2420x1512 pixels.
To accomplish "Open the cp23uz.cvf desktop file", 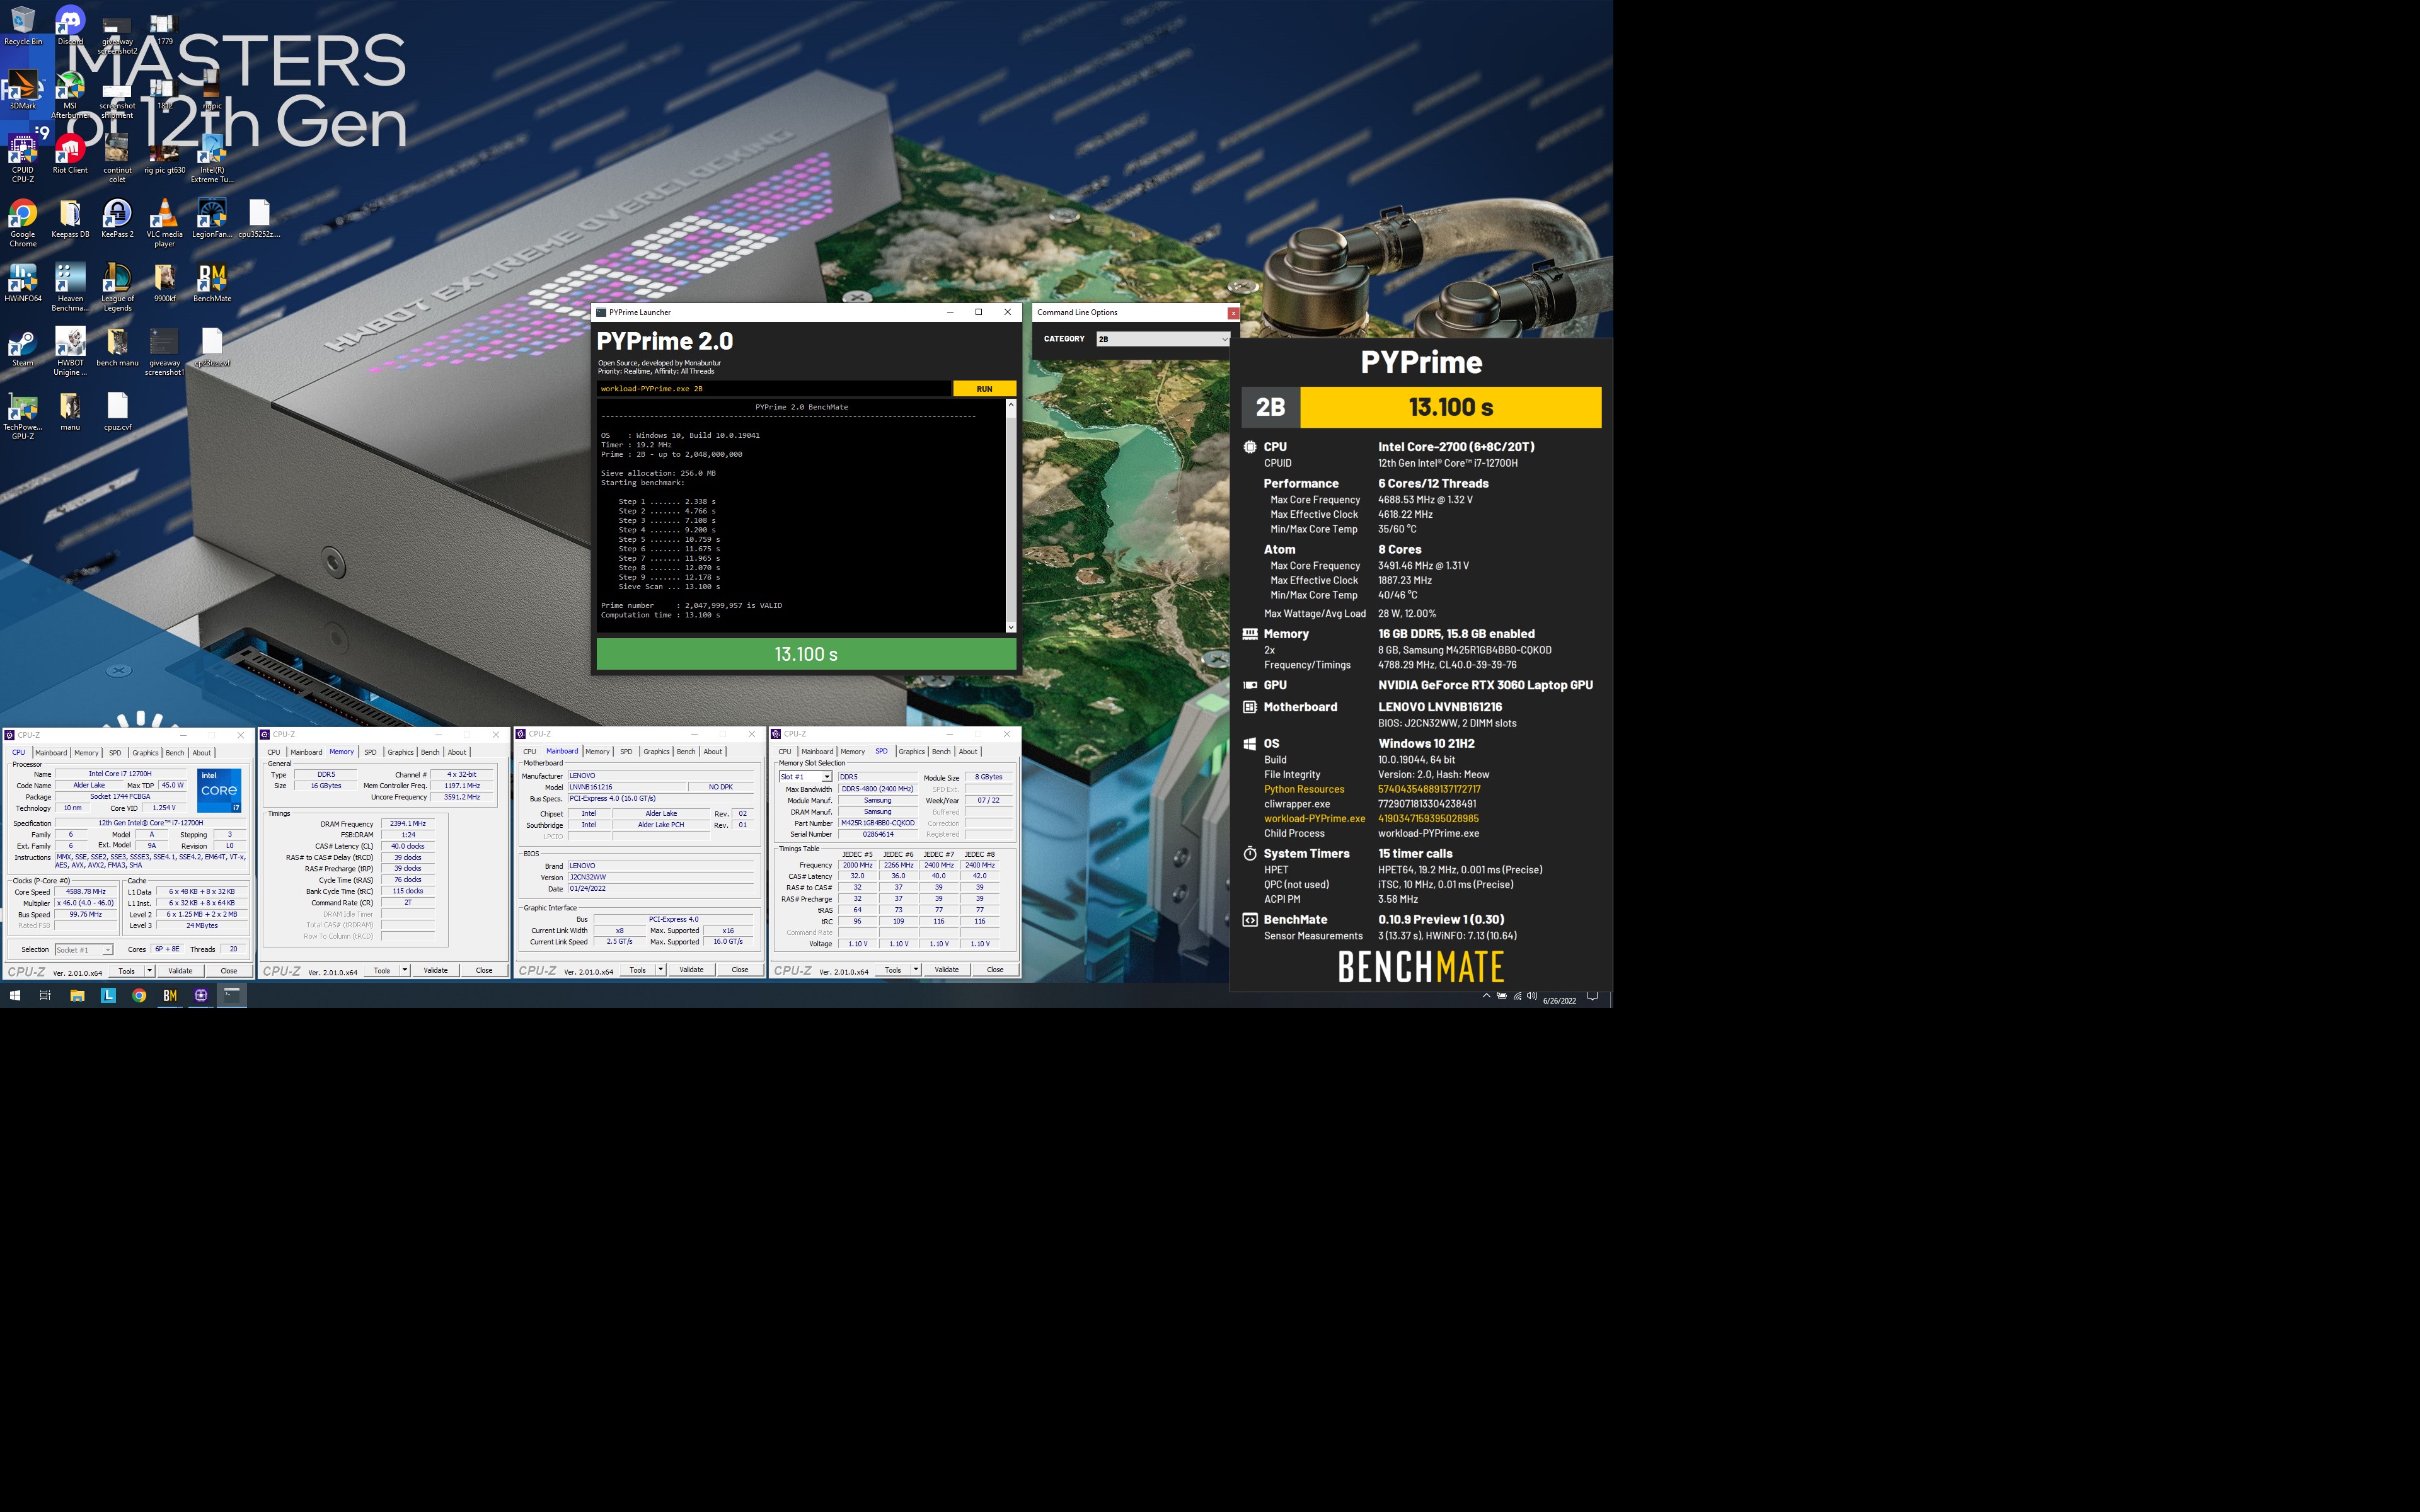I will (211, 348).
